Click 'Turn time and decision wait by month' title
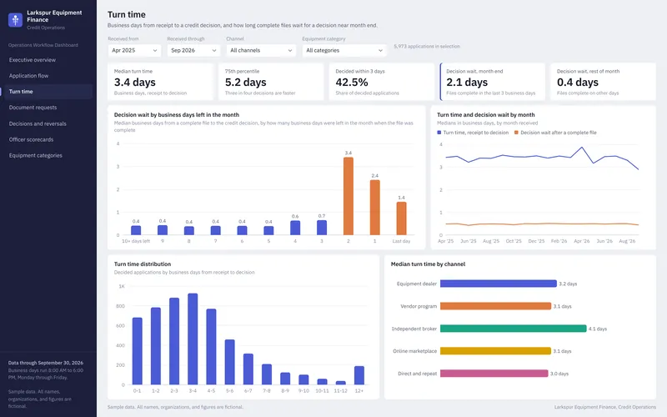The image size is (667, 417). [x=486, y=115]
